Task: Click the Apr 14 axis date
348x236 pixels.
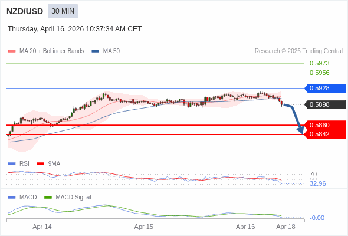Action: pos(42,227)
